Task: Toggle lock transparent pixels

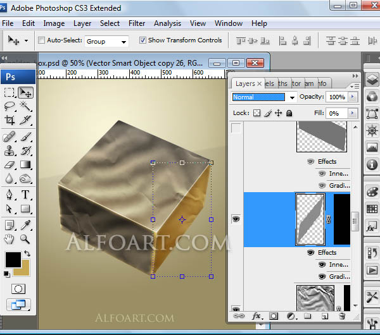Action: (256, 113)
